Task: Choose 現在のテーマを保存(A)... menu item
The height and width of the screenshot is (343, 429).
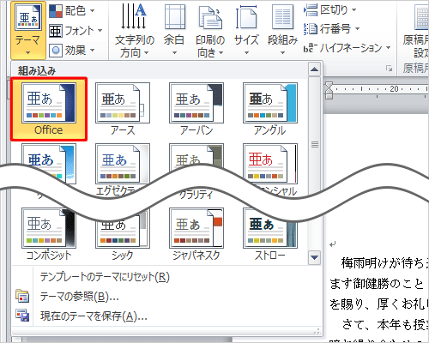Action: 94,316
